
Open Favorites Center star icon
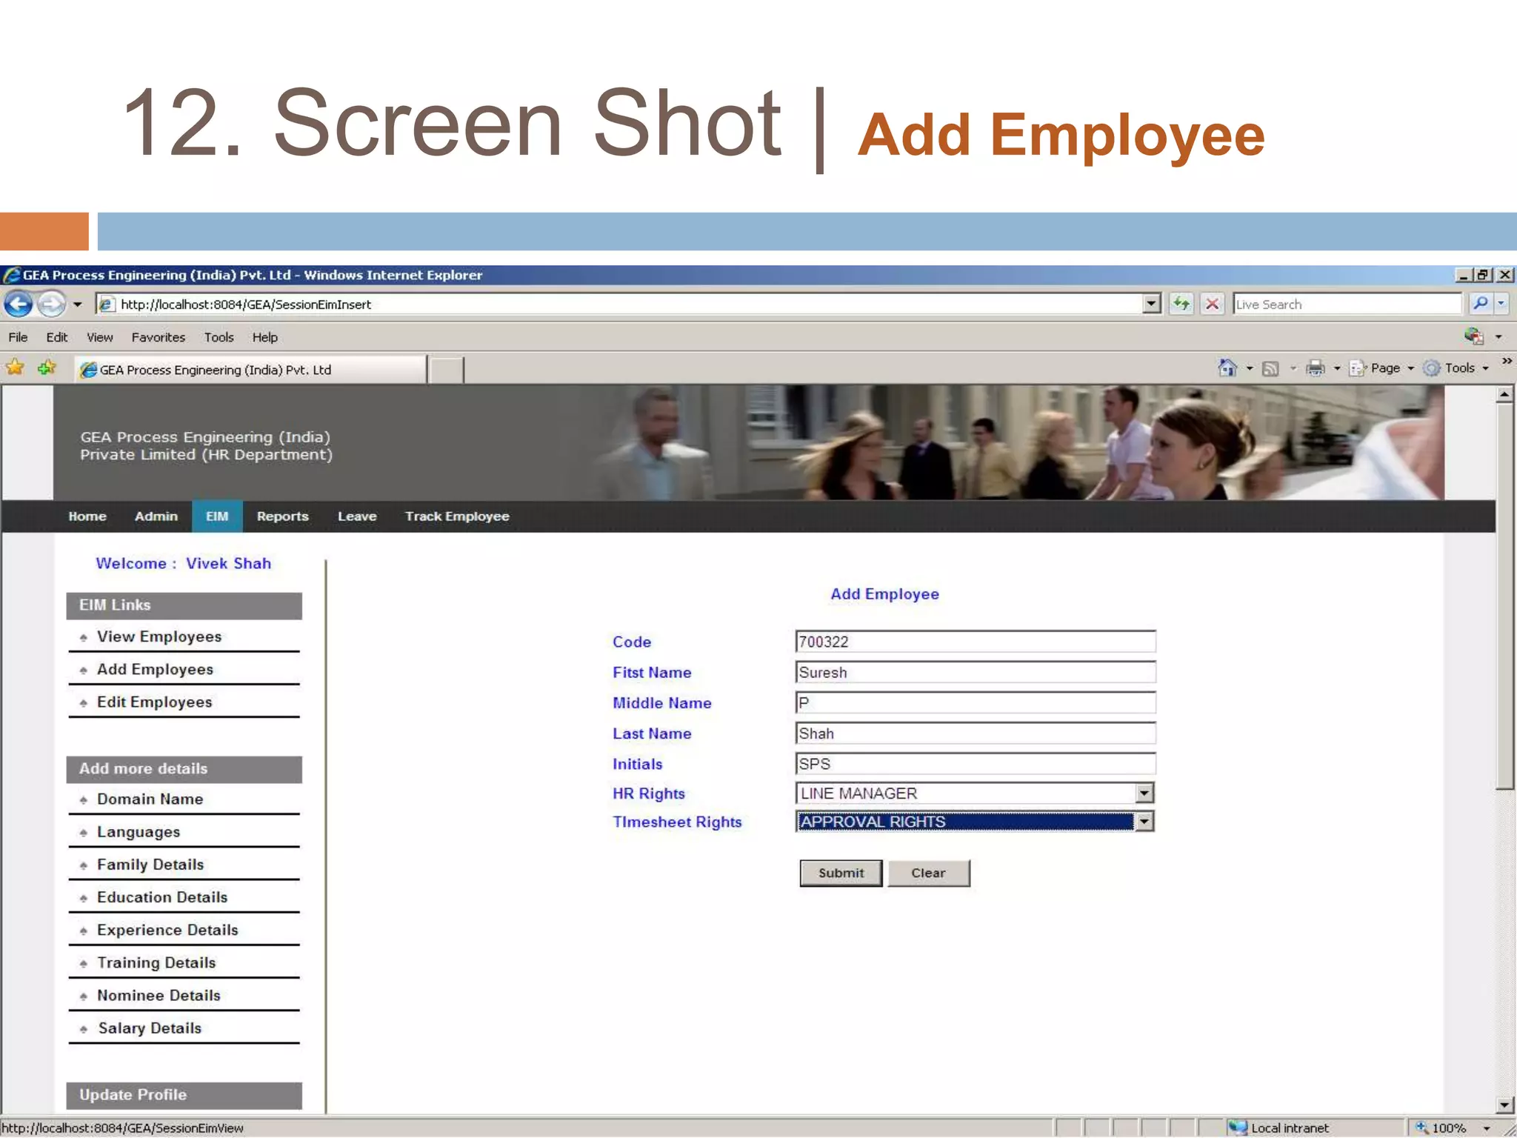15,367
